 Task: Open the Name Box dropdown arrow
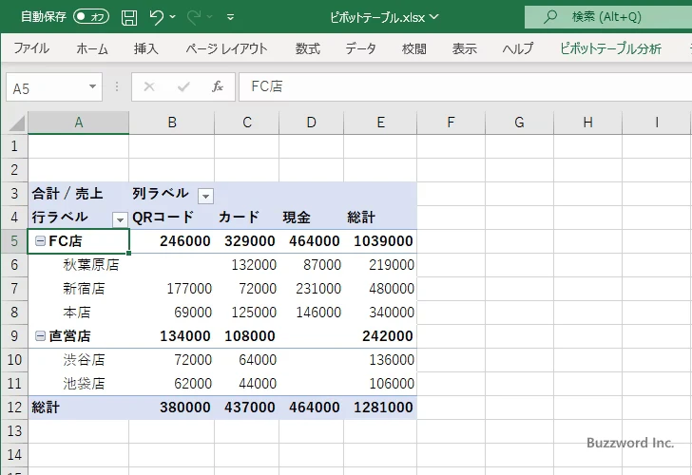click(x=93, y=86)
